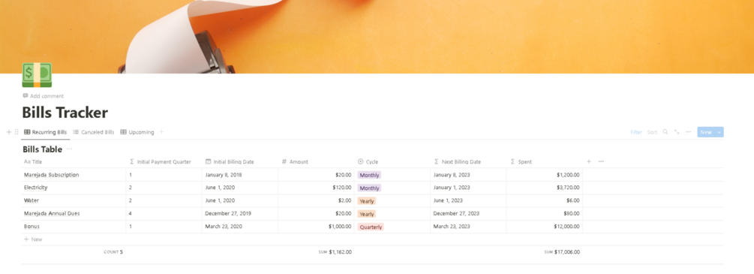Open the three-dot view options menu
This screenshot has width=754, height=274.
pyautogui.click(x=689, y=132)
